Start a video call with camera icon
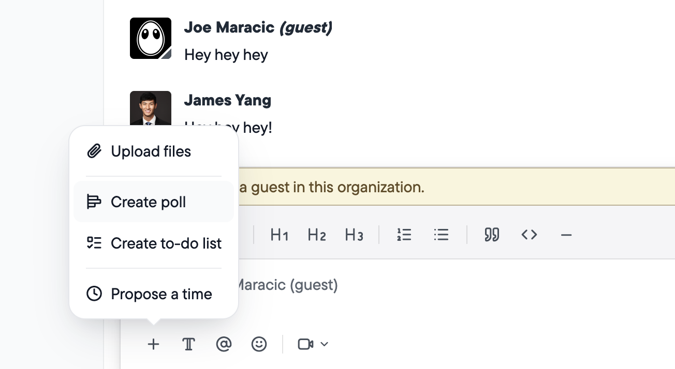675x369 pixels. [305, 344]
